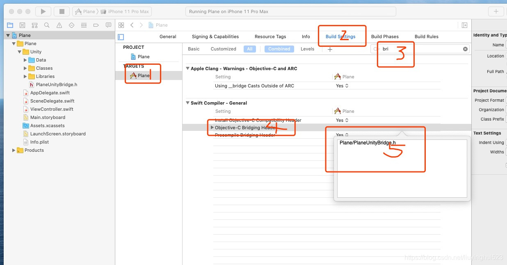Click the Library plus button in toolbar

coord(496,11)
